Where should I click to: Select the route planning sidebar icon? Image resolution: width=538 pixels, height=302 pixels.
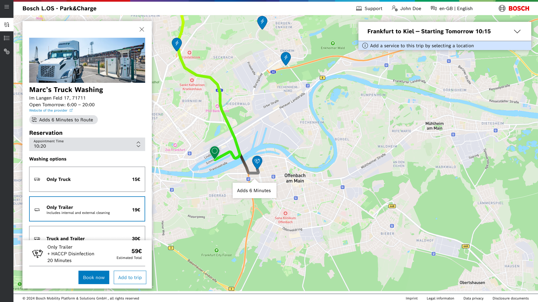7,25
